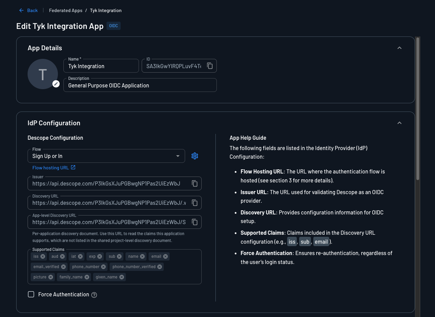Viewport: 435px width, 317px height.
Task: Copy the App-level Discovery URL
Action: (195, 222)
